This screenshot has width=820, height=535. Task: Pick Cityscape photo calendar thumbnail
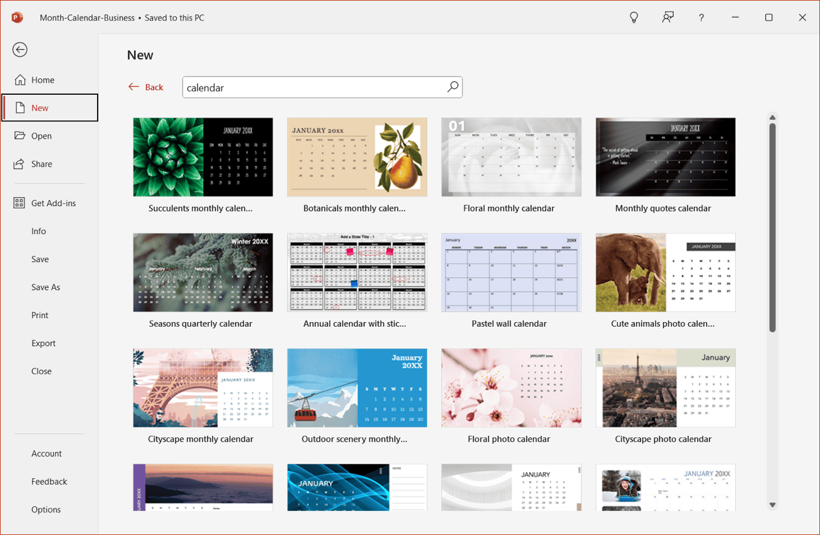(x=666, y=388)
